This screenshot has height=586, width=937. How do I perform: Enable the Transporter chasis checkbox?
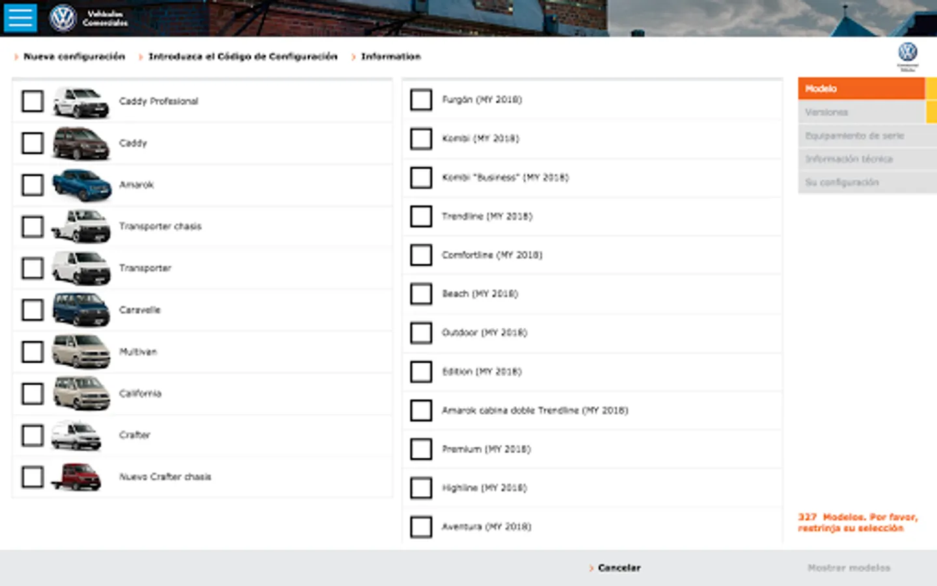pyautogui.click(x=33, y=227)
